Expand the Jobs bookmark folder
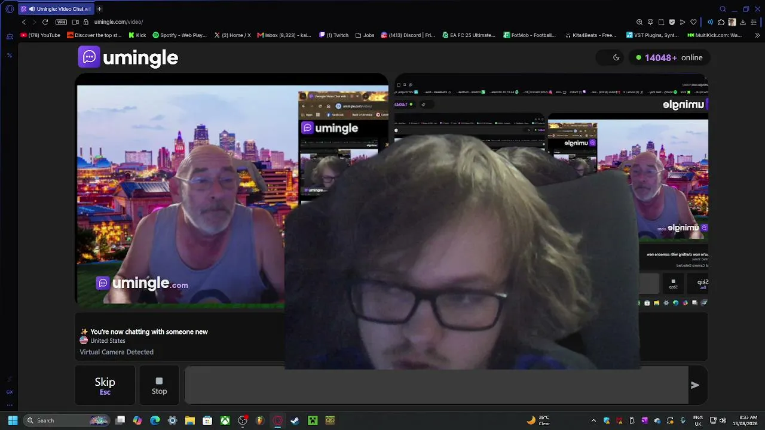Image resolution: width=765 pixels, height=430 pixels. click(365, 35)
